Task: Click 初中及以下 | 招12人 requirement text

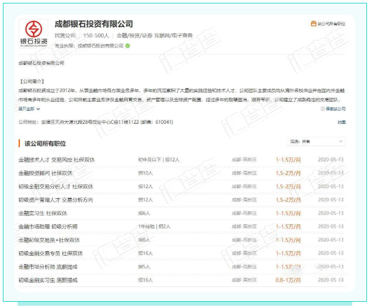Action: (159, 160)
